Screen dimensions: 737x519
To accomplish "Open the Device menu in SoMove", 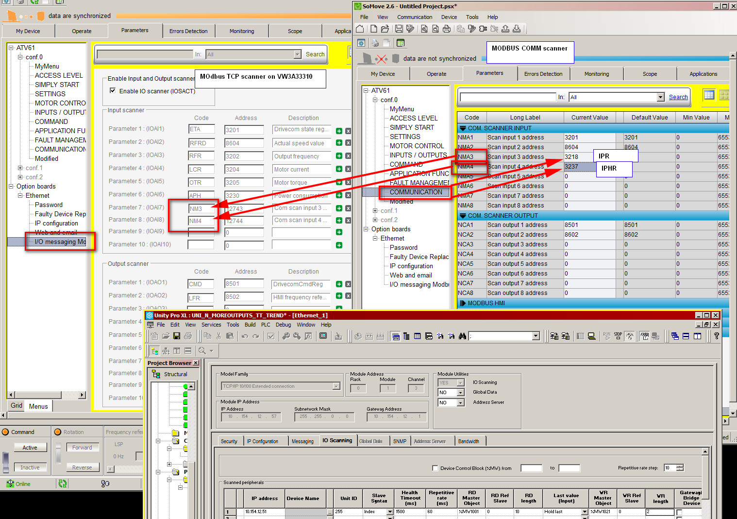I will pos(449,17).
